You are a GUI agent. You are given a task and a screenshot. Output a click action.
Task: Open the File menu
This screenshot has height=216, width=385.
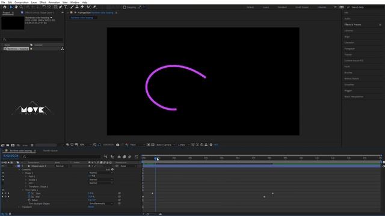coord(3,2)
